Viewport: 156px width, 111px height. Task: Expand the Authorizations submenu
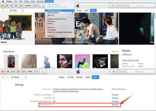tap(60, 13)
